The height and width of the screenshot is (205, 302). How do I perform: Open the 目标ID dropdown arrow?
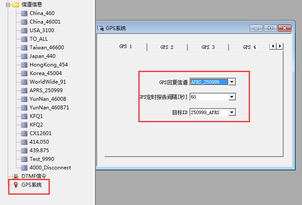232,112
